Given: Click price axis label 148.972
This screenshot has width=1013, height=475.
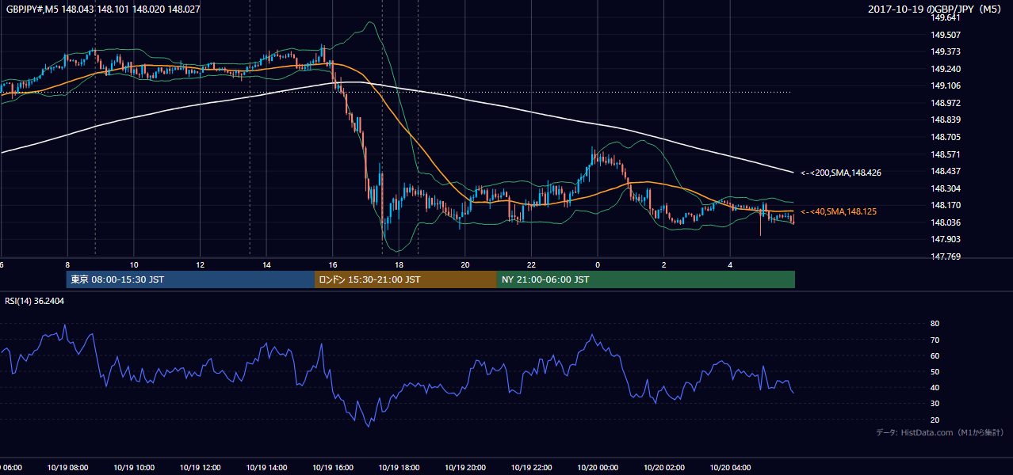Looking at the screenshot, I should 946,103.
